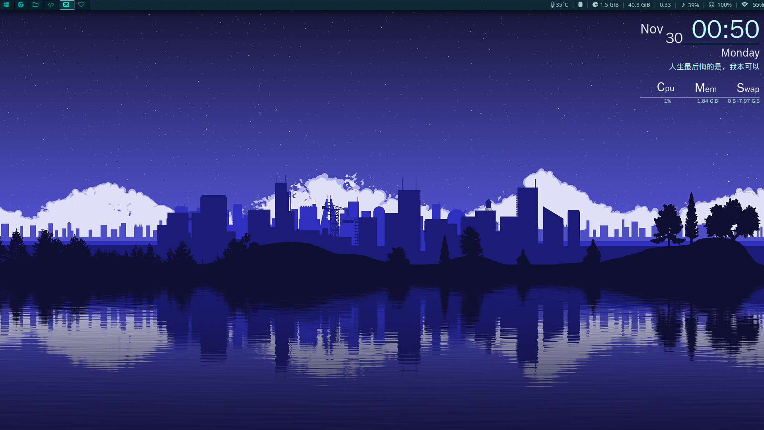764x430 pixels.
Task: Click the memory pie chart icon
Action: pos(594,5)
